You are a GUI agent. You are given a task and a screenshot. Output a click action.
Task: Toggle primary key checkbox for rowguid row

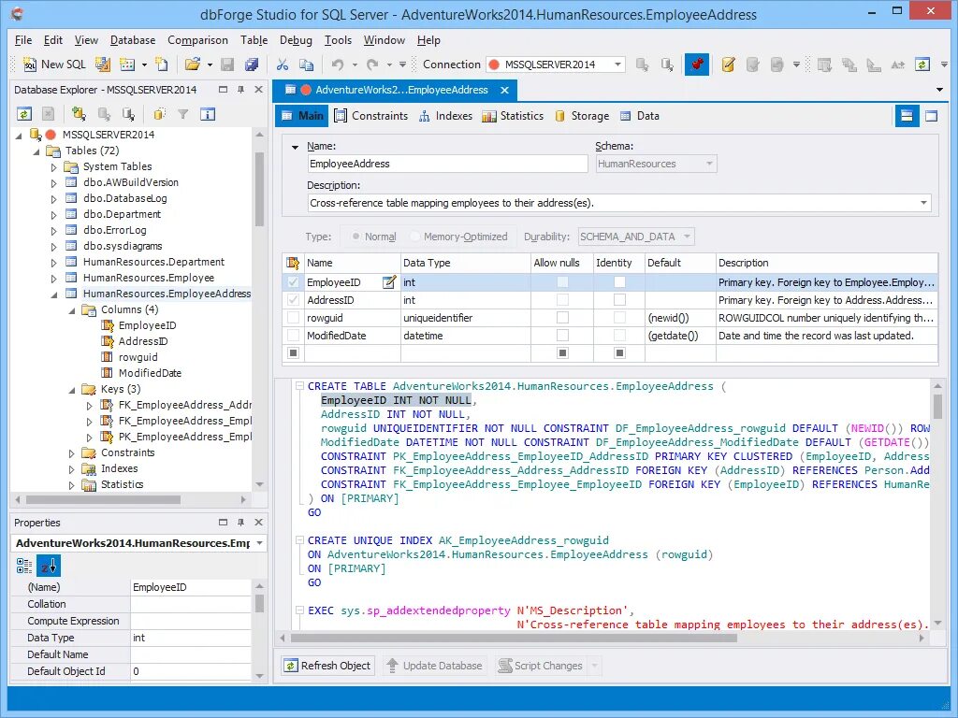coord(293,318)
